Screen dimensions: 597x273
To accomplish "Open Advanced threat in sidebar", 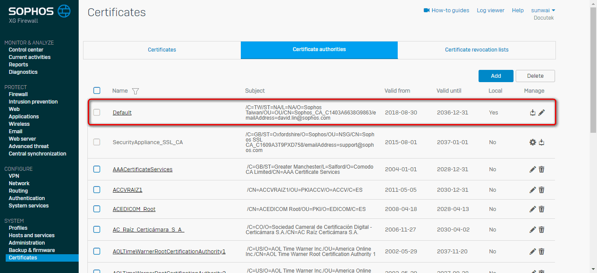I will [29, 146].
